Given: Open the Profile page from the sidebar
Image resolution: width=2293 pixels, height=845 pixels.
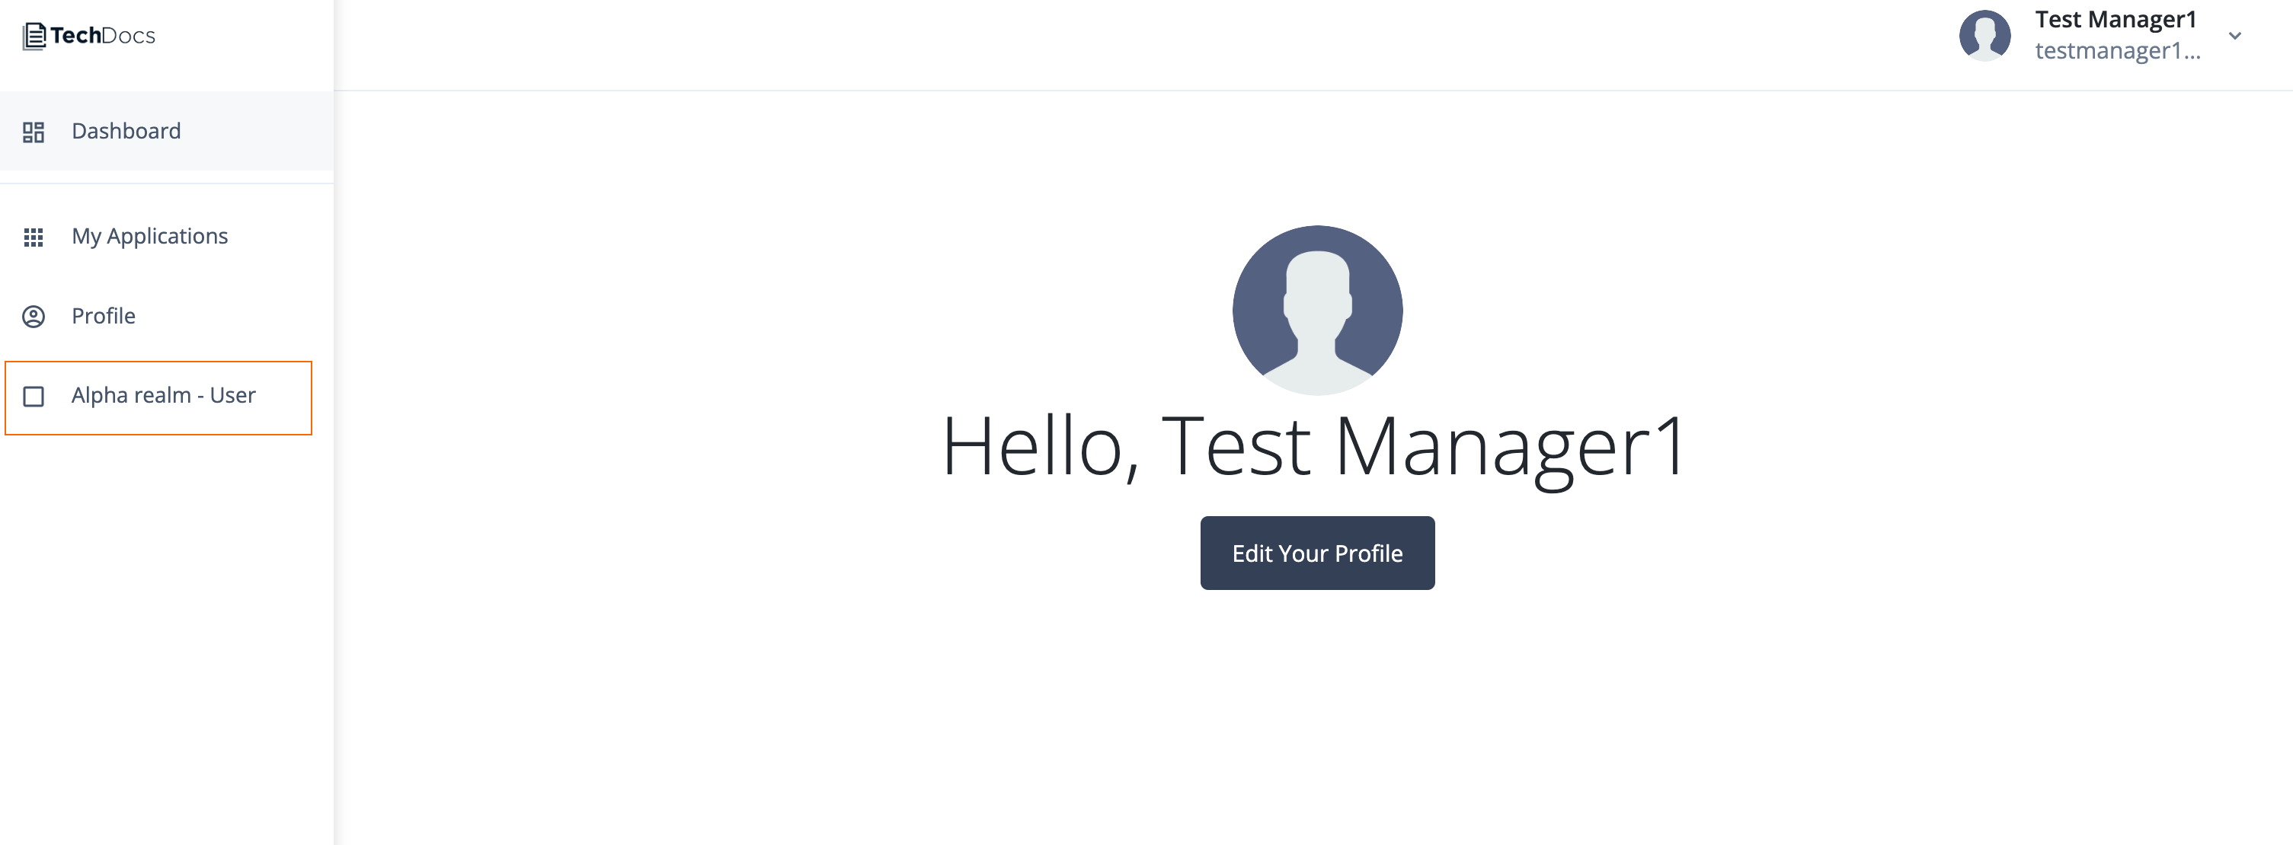Looking at the screenshot, I should pyautogui.click(x=104, y=316).
